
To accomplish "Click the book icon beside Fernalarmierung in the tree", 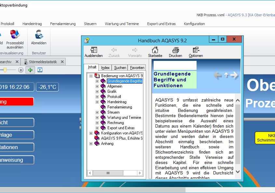I will pos(103,107).
